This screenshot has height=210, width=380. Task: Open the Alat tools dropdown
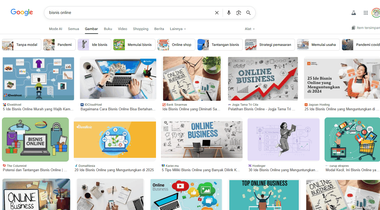[250, 29]
